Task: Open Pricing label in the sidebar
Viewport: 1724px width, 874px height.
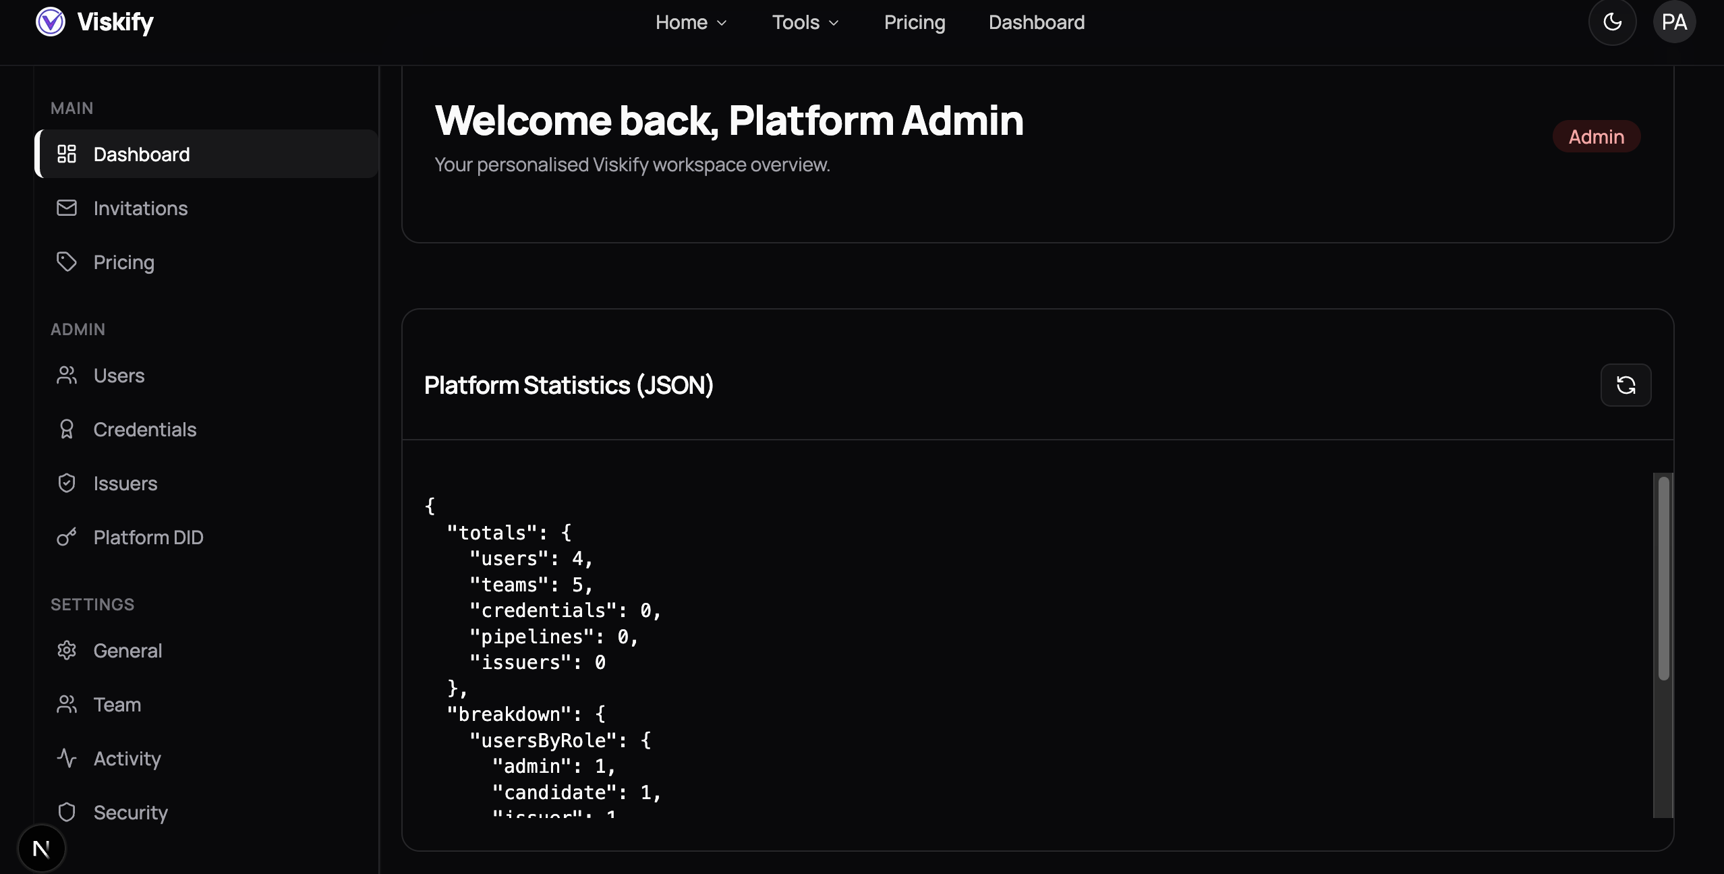Action: 124,262
